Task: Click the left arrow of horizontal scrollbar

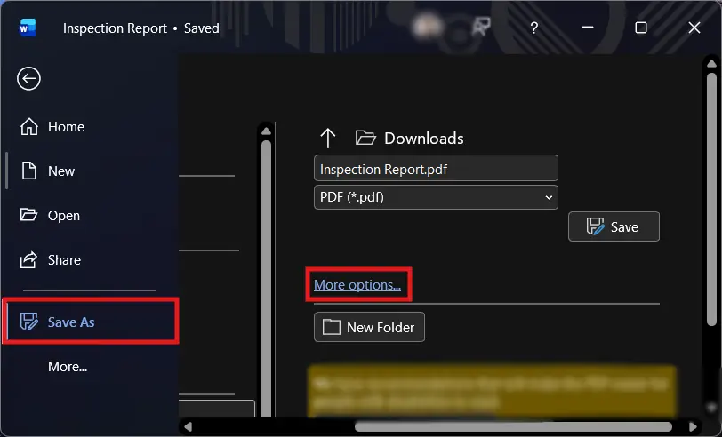Action: point(188,427)
